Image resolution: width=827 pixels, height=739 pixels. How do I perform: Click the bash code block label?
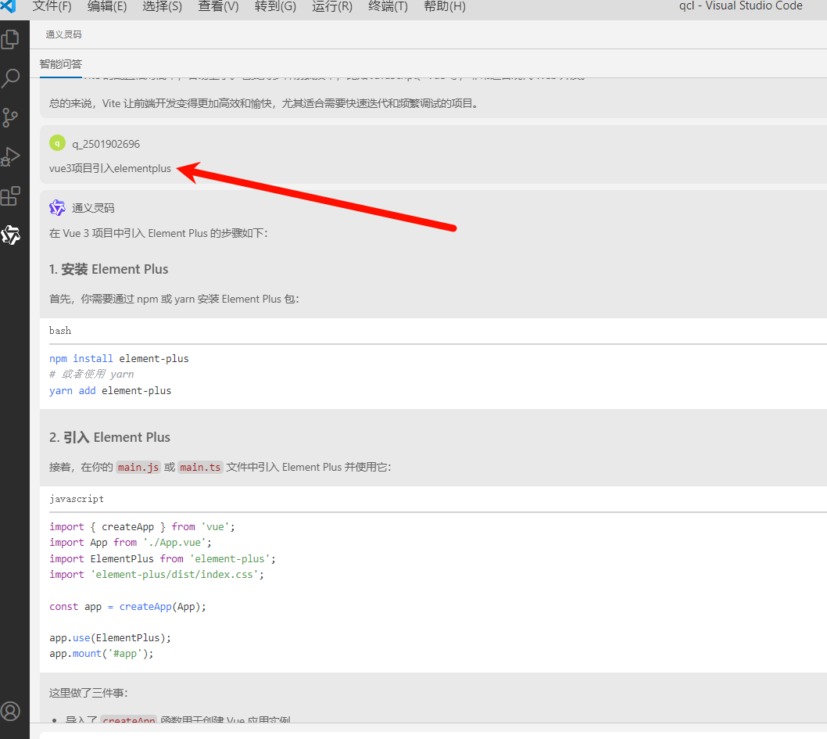pyautogui.click(x=60, y=331)
